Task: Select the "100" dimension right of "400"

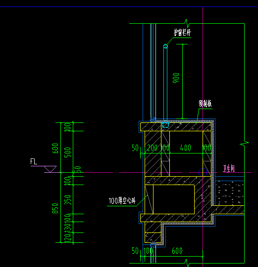Action: coord(207,148)
